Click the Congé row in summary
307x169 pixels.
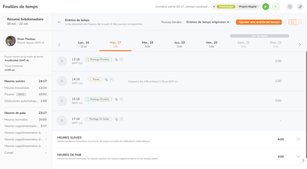pos(26,153)
